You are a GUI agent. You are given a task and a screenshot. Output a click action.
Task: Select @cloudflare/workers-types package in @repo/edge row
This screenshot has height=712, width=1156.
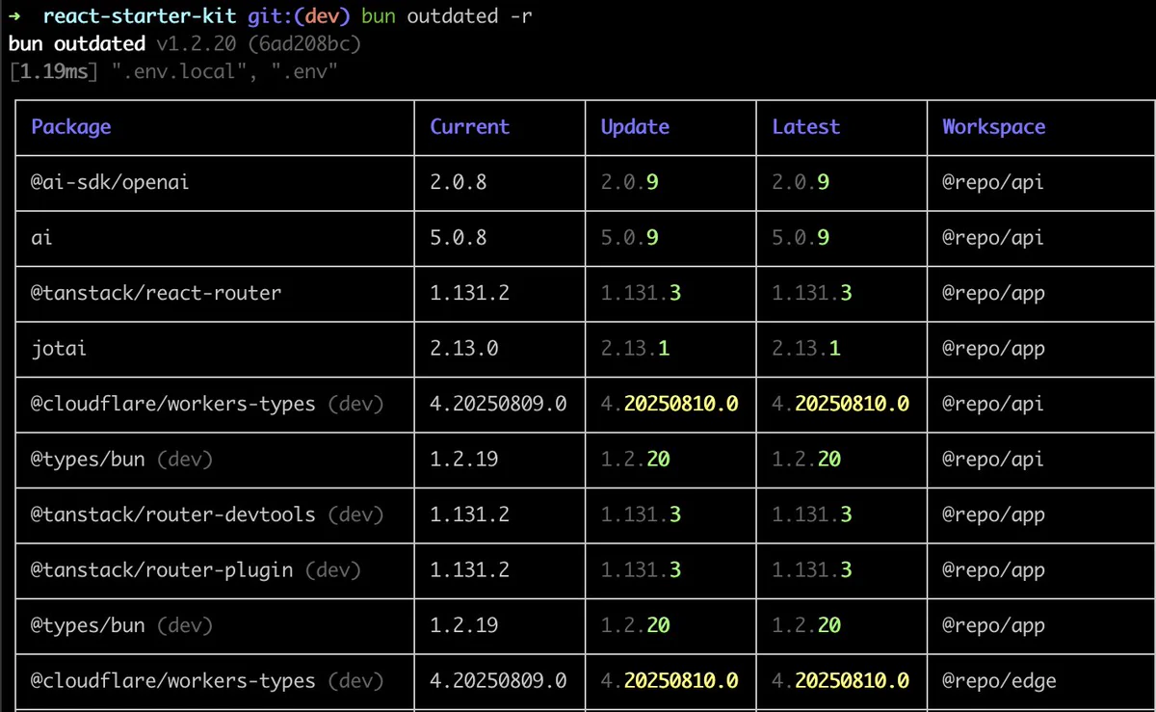207,680
